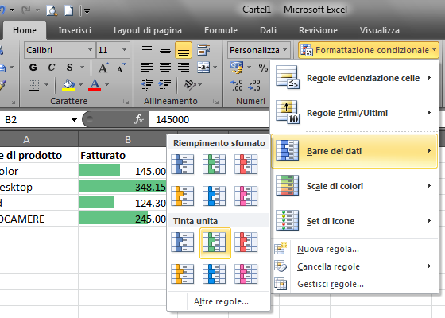Viewport: 445px width, 318px height.
Task: Toggle bold (G) formatting
Action: pyautogui.click(x=33, y=68)
